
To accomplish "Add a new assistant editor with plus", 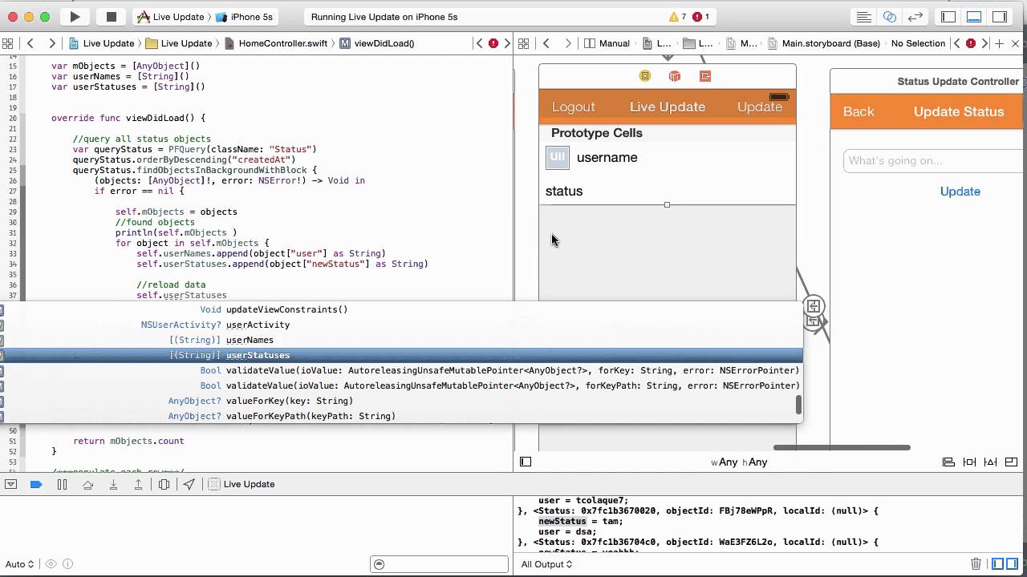I will pyautogui.click(x=1000, y=43).
